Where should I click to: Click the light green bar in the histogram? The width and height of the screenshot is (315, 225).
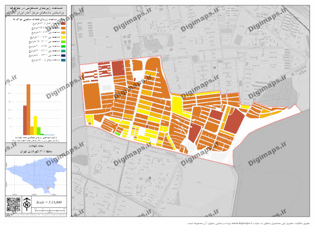[39, 131]
